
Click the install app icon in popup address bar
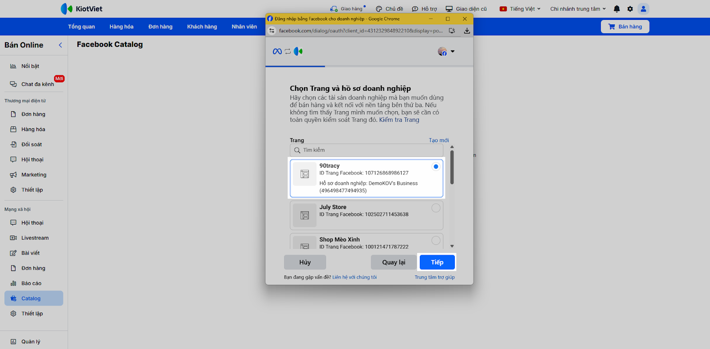click(x=452, y=31)
